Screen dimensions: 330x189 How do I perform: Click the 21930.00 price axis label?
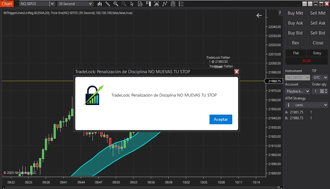(x=275, y=127)
